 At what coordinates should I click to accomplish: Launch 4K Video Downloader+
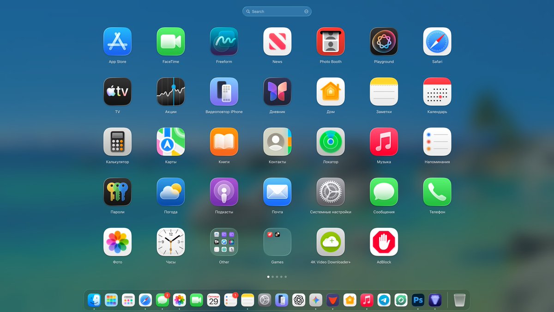pos(331,242)
